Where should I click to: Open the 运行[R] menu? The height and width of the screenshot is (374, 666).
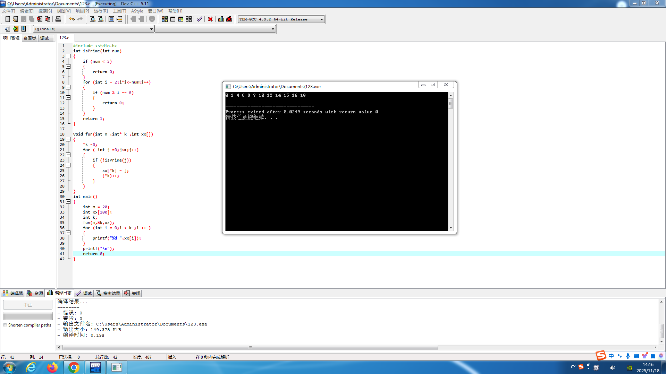tap(101, 11)
